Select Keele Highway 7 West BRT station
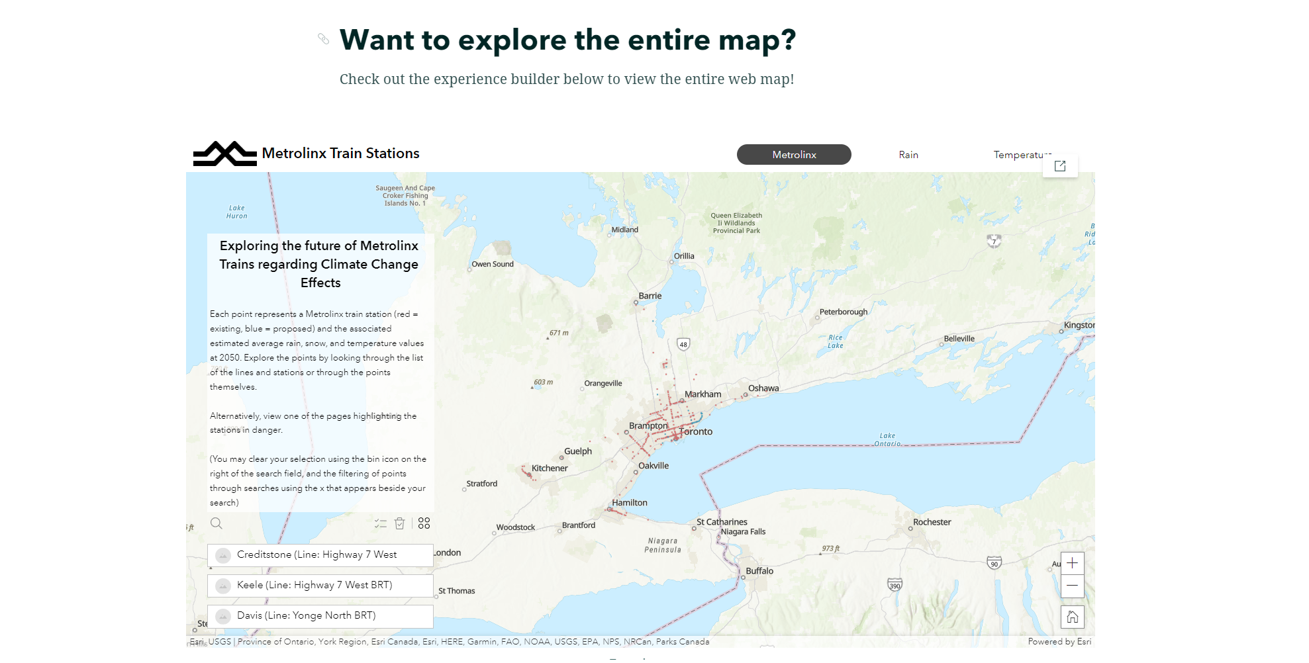 click(x=315, y=586)
